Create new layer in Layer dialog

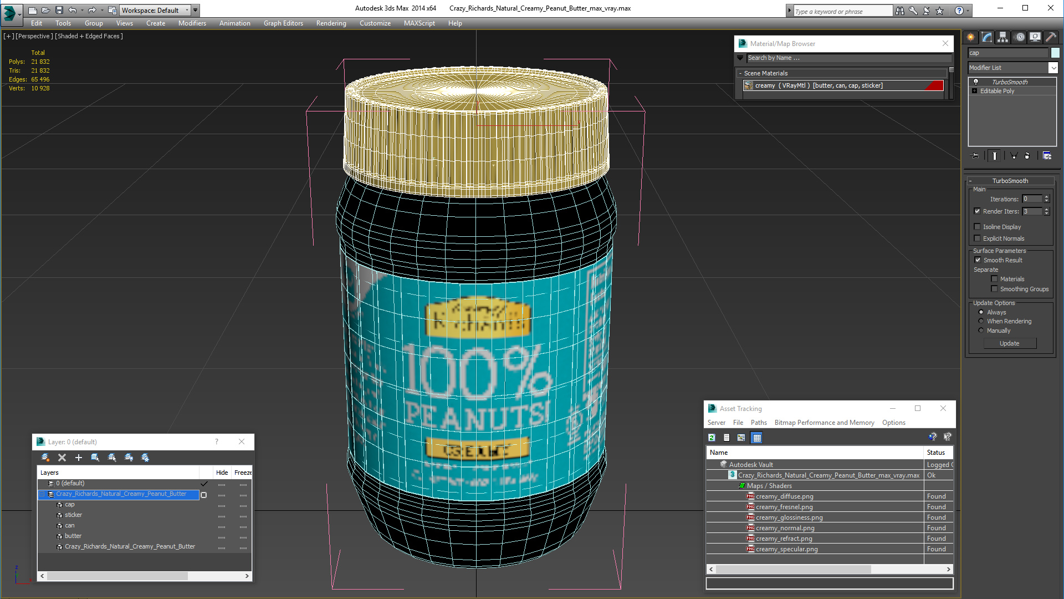coord(45,458)
